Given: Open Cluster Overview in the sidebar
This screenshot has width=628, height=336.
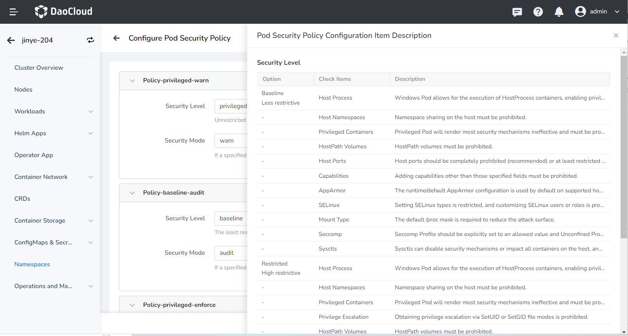Looking at the screenshot, I should (39, 68).
